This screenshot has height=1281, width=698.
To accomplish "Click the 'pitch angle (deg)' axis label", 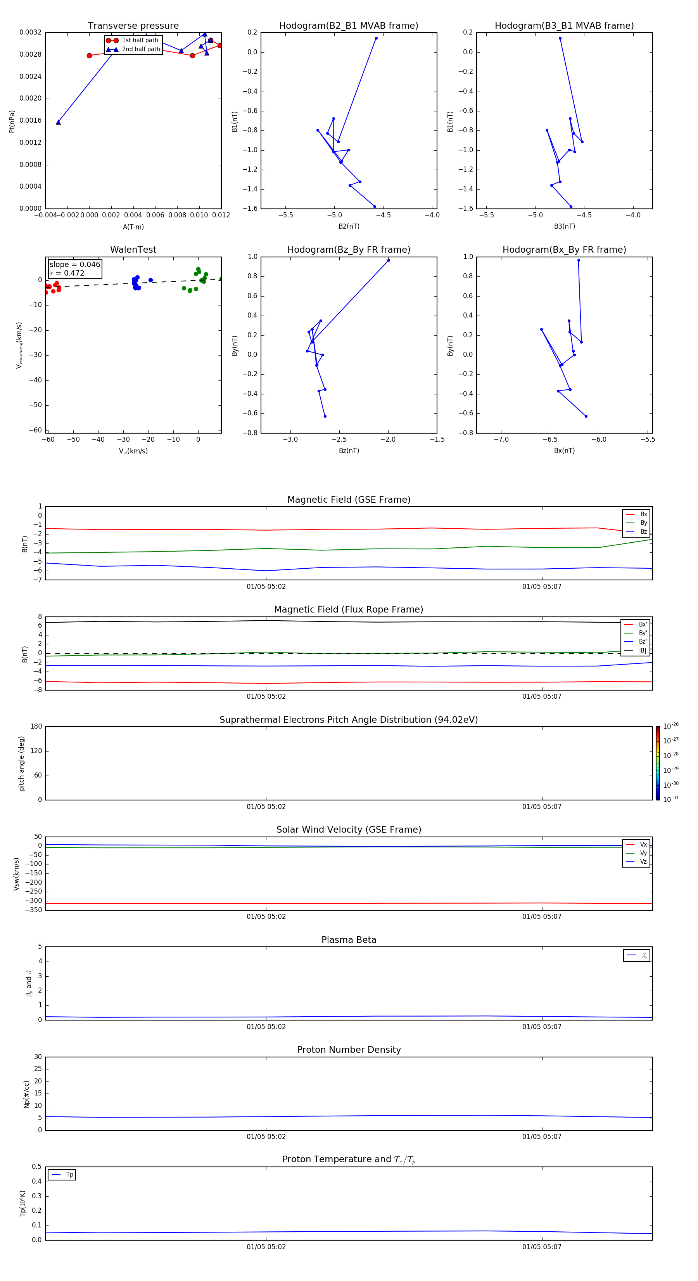I will click(x=21, y=763).
